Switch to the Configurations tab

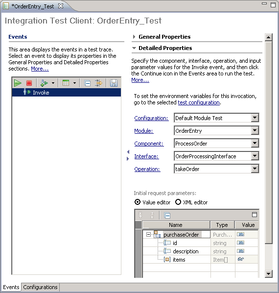40,287
